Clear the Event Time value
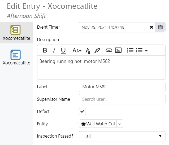Viewport: 169px width, 145px height. pyautogui.click(x=151, y=27)
